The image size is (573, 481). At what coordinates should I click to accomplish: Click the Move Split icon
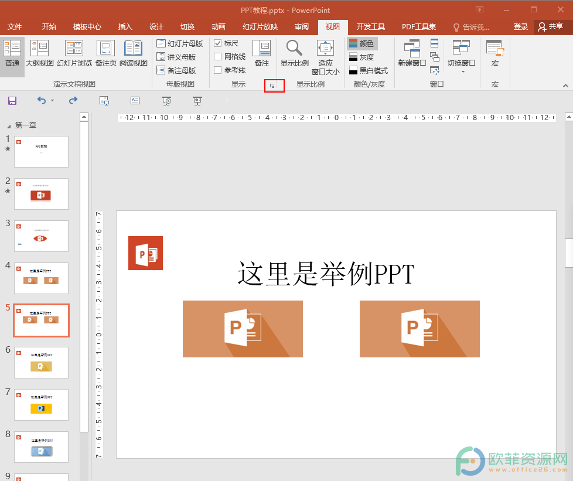click(435, 70)
